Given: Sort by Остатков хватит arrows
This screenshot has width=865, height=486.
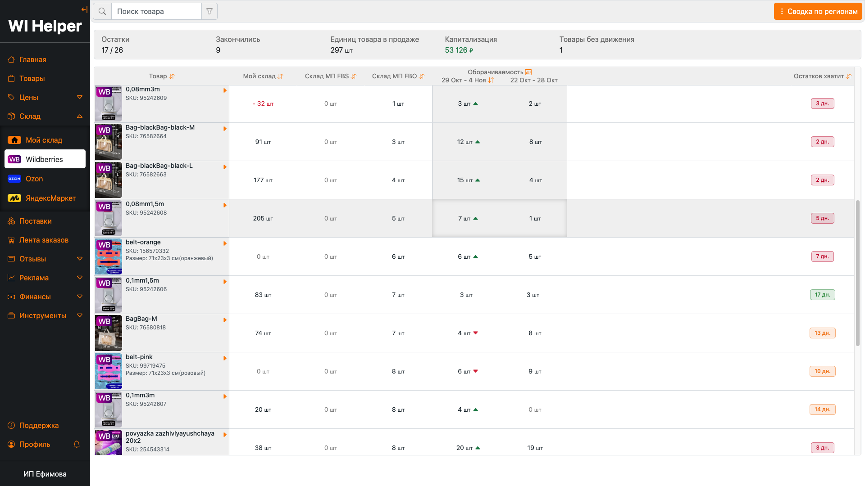Looking at the screenshot, I should point(849,76).
